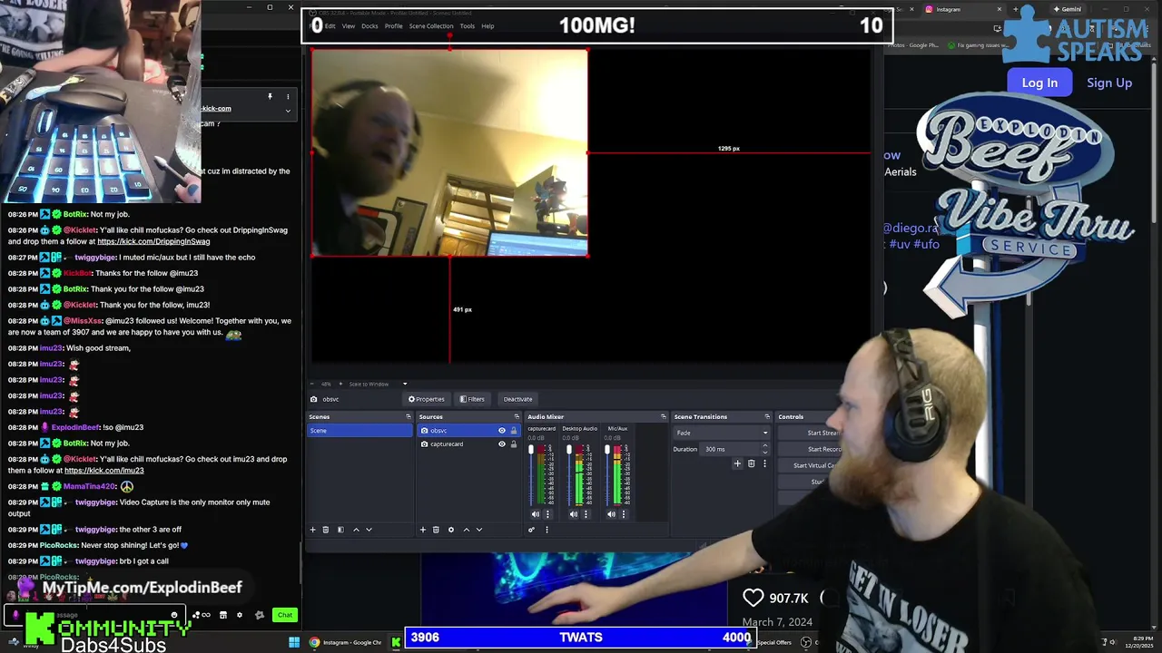Pop out the Scene Transitions dock panel

(x=767, y=417)
